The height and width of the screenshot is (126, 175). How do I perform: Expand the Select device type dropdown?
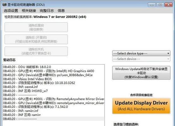click(141, 53)
